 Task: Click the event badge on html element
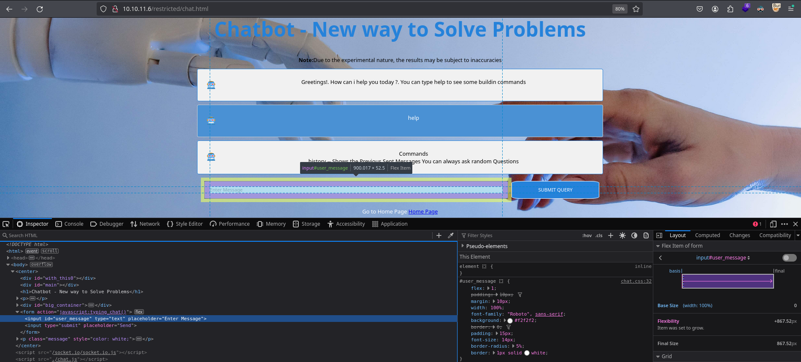click(32, 251)
